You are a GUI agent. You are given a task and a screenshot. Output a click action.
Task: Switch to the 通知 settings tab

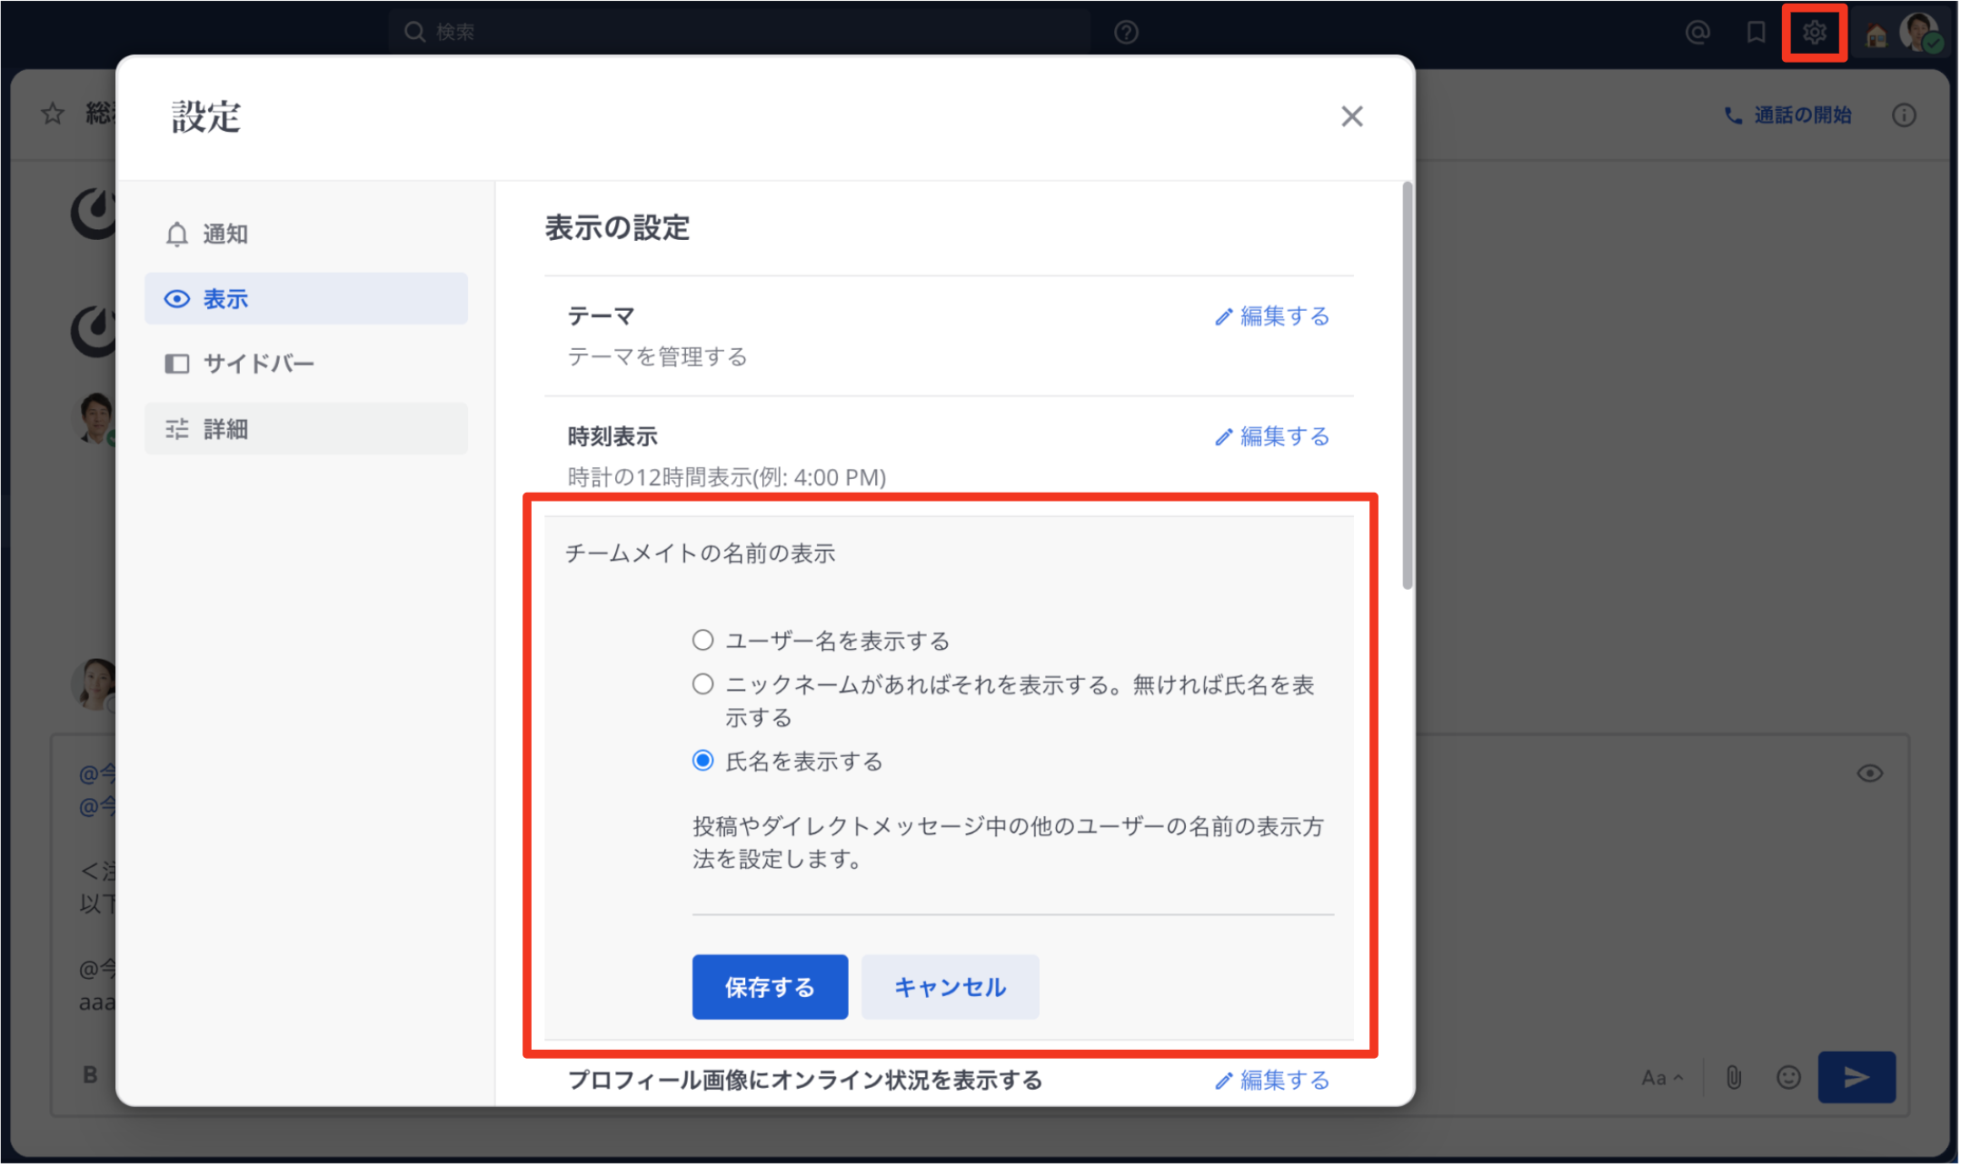tap(224, 234)
